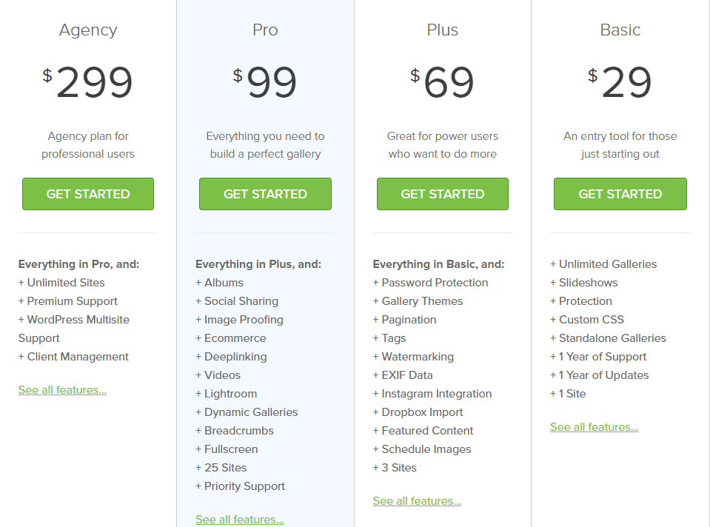Open See all features link for Plus
710x527 pixels.
pos(417,501)
